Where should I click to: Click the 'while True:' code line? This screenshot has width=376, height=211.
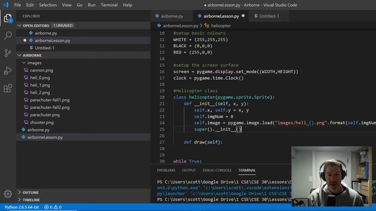(x=187, y=161)
